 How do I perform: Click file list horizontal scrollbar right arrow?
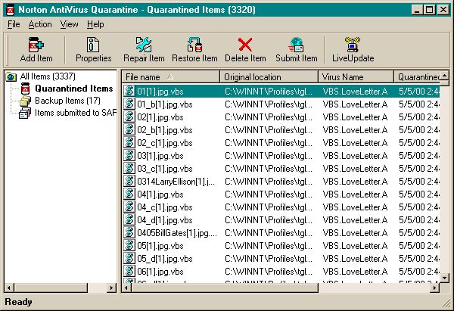pos(435,288)
